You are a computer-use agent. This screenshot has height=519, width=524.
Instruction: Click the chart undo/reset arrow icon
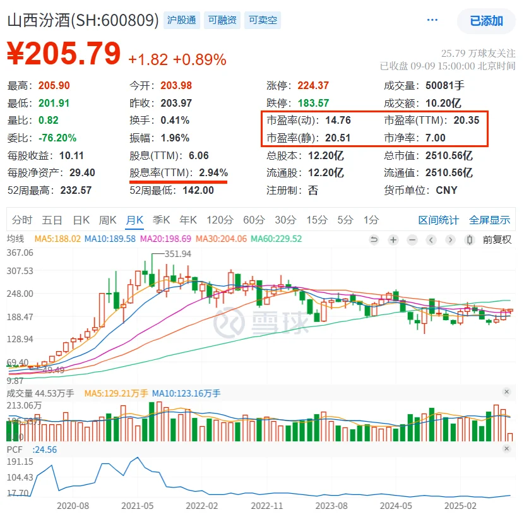click(x=374, y=240)
